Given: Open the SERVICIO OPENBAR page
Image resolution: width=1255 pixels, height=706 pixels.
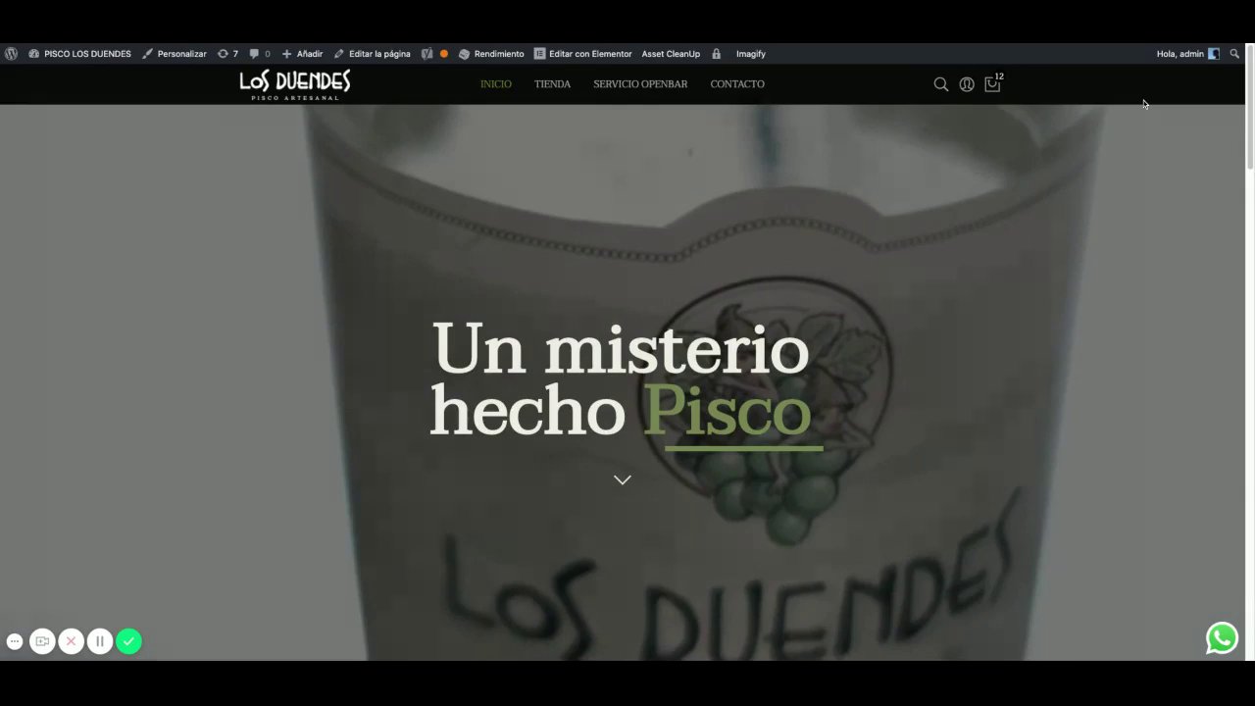Looking at the screenshot, I should click(x=640, y=84).
